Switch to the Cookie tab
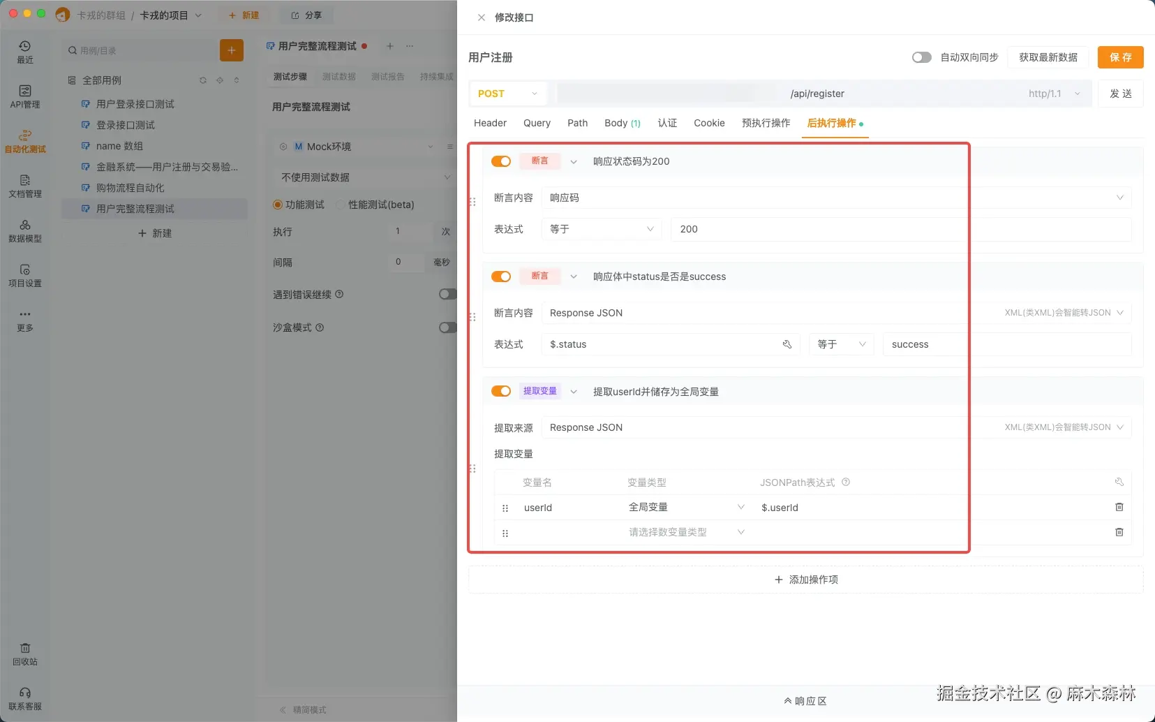This screenshot has width=1155, height=722. 709,123
